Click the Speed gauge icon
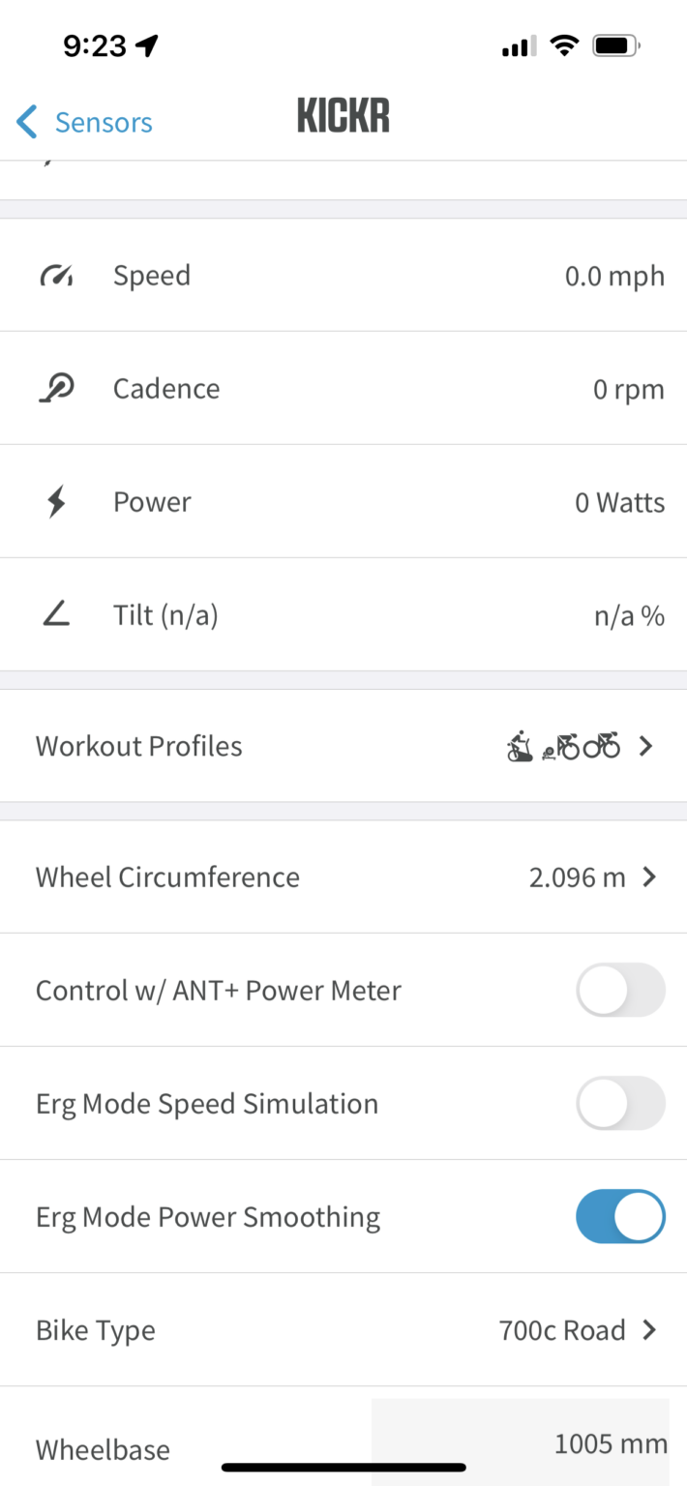687x1486 pixels. coord(55,275)
